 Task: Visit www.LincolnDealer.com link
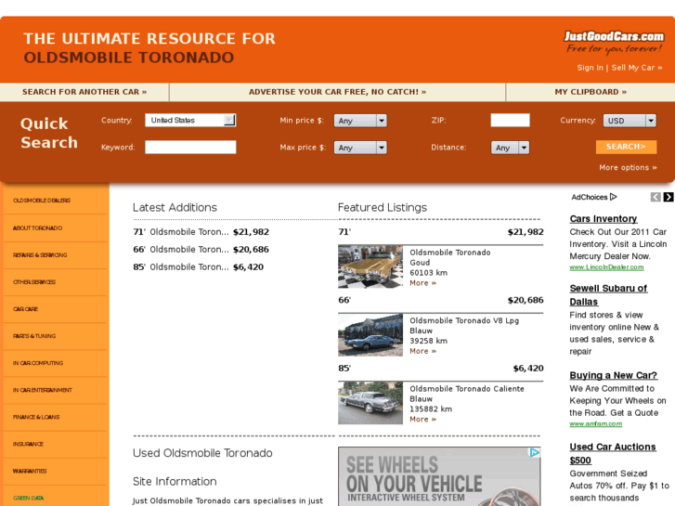606,267
